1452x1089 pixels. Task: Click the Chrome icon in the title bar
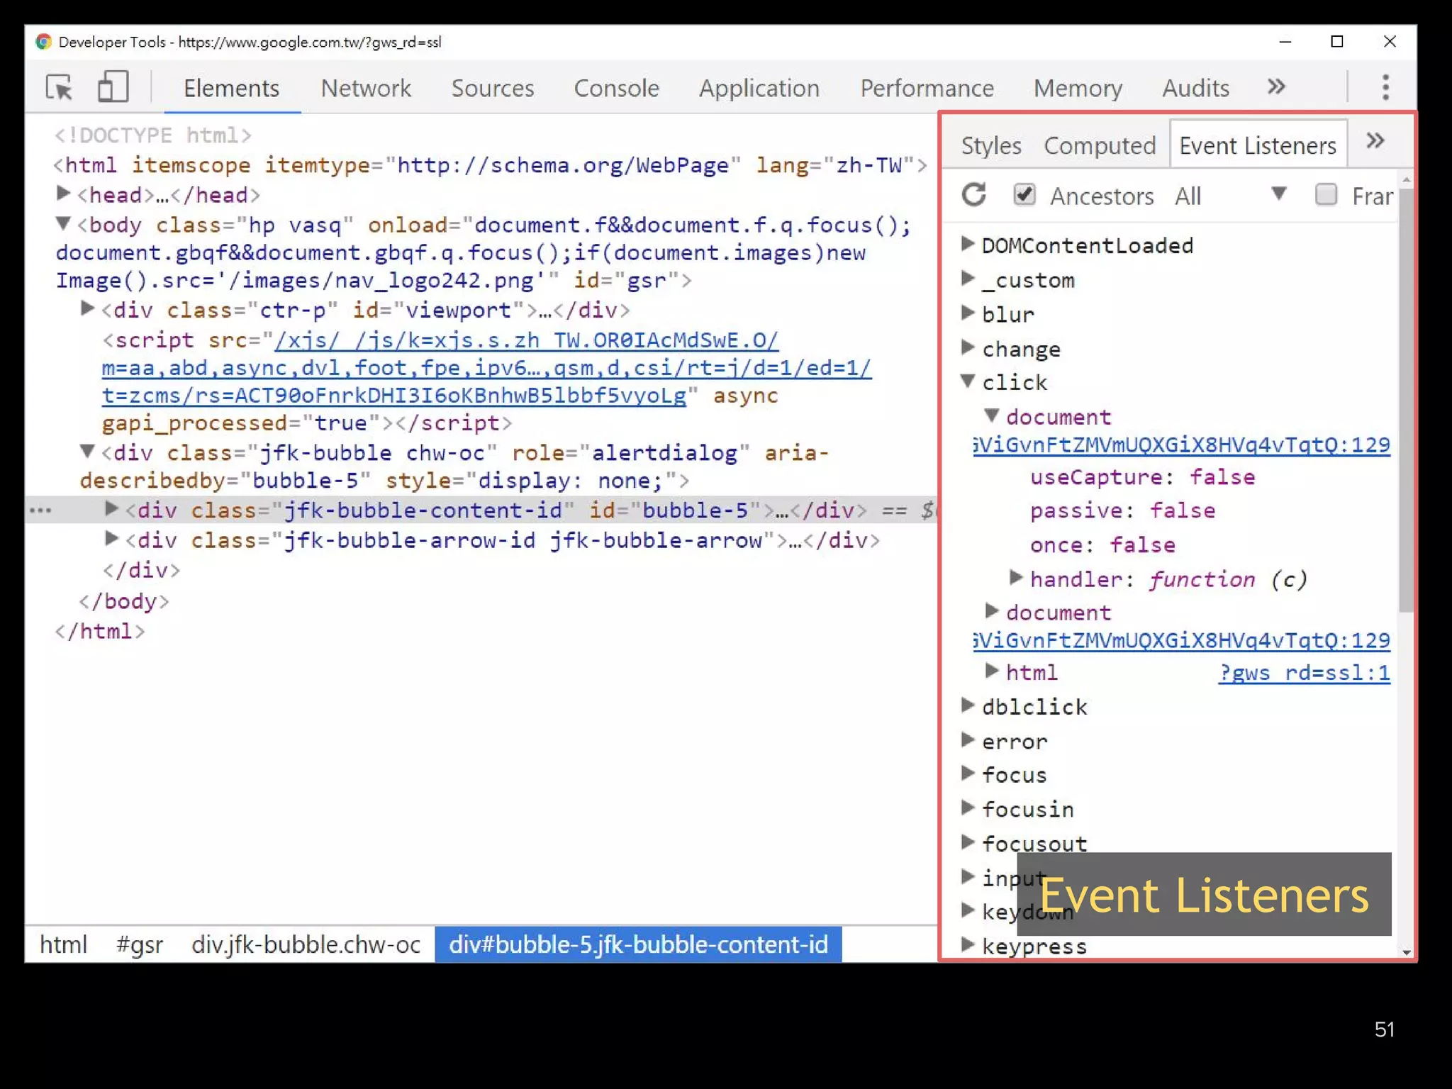pos(44,42)
